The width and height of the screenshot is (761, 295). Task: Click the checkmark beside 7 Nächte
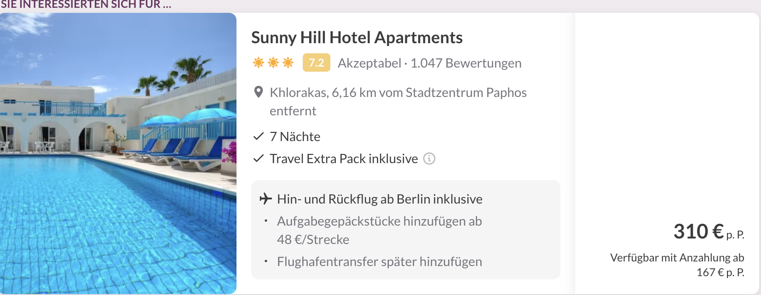pos(259,136)
